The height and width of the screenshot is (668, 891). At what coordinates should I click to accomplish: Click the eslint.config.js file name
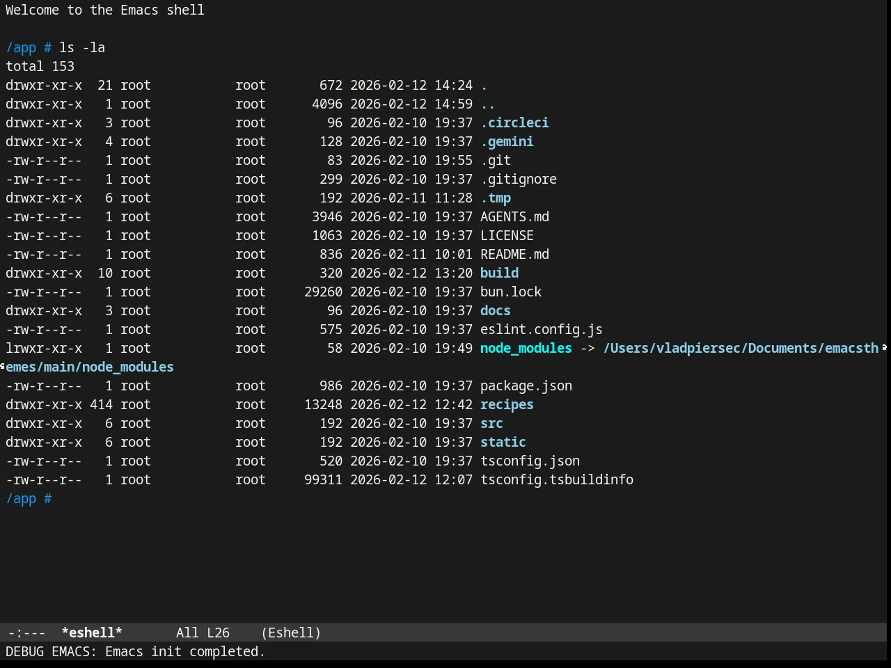point(542,329)
